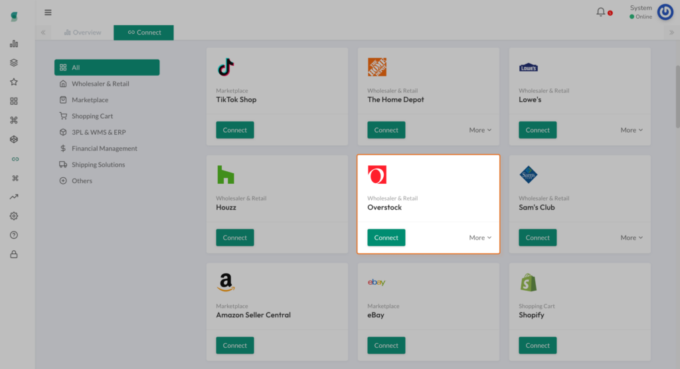Open the settings gear sidebar icon
680x369 pixels.
click(14, 216)
